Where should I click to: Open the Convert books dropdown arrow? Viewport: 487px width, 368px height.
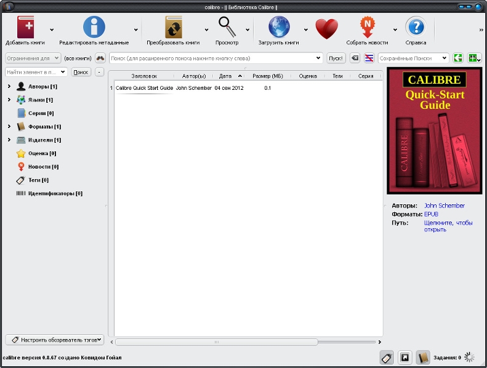tap(206, 30)
